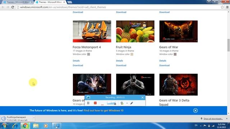
Task: Click Gears of War window color swatch
Action: [175, 54]
